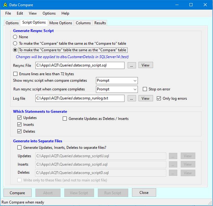
Task: Click the Updates separate file path field
Action: coord(101,156)
